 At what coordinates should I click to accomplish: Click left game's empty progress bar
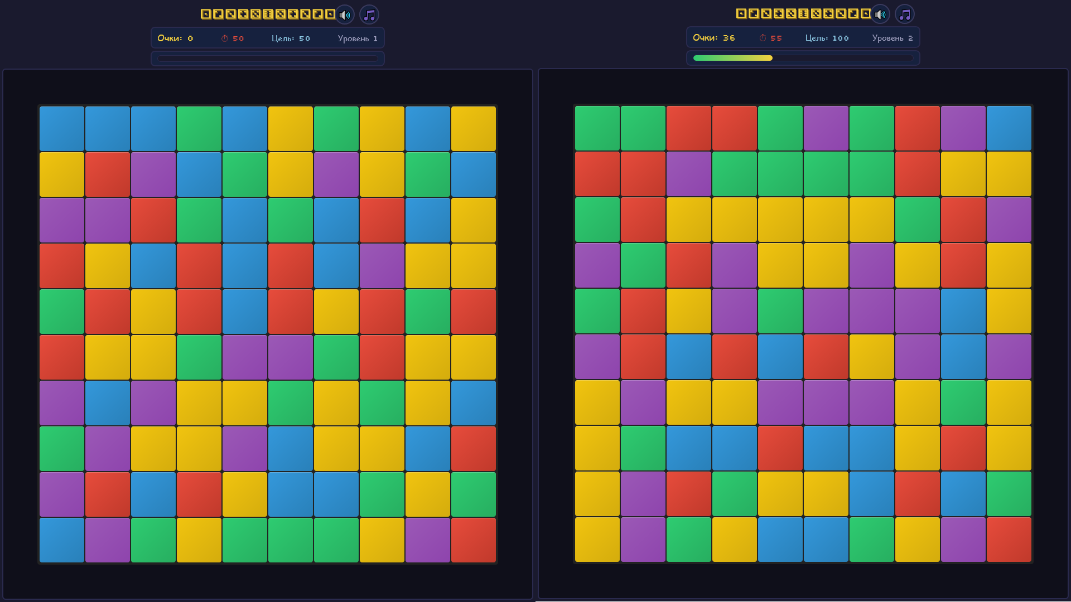tap(267, 59)
